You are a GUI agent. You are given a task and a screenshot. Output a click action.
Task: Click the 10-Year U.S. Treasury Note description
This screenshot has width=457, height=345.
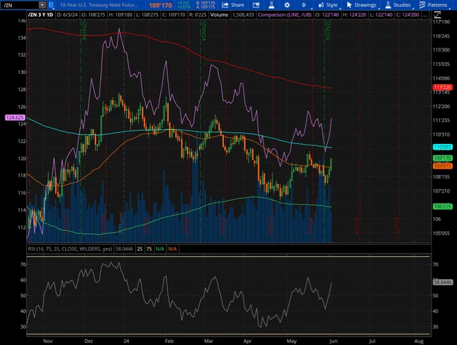click(x=99, y=5)
